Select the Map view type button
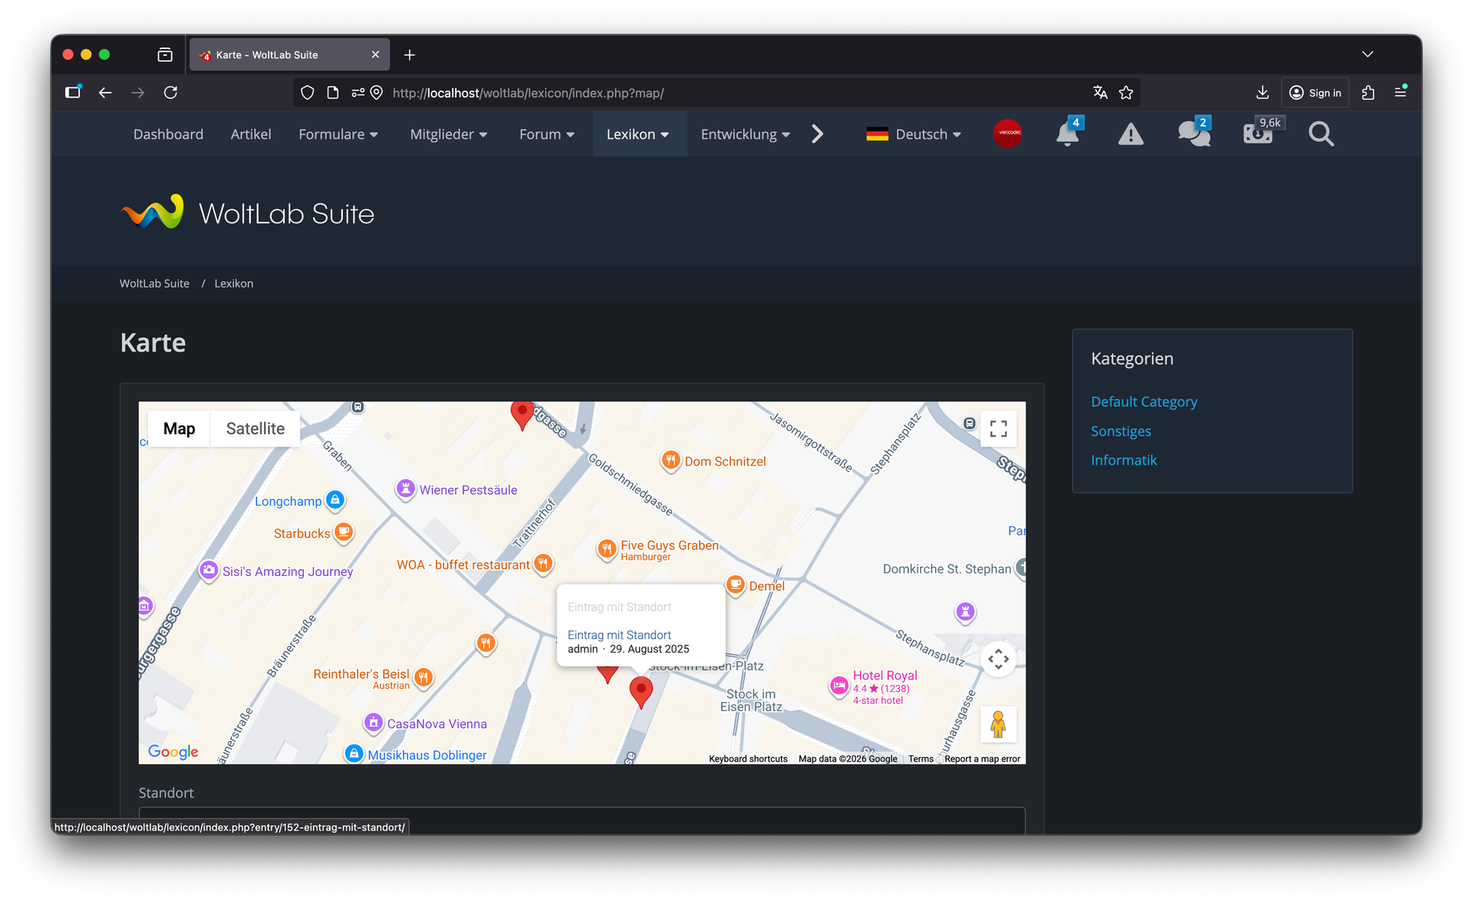1473x902 pixels. pos(179,429)
